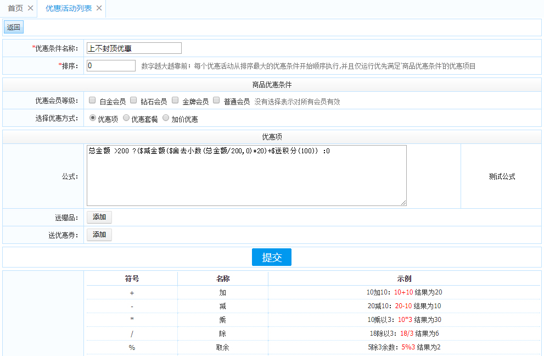
Task: Check the 普通会员 checkbox
Action: tap(216, 101)
